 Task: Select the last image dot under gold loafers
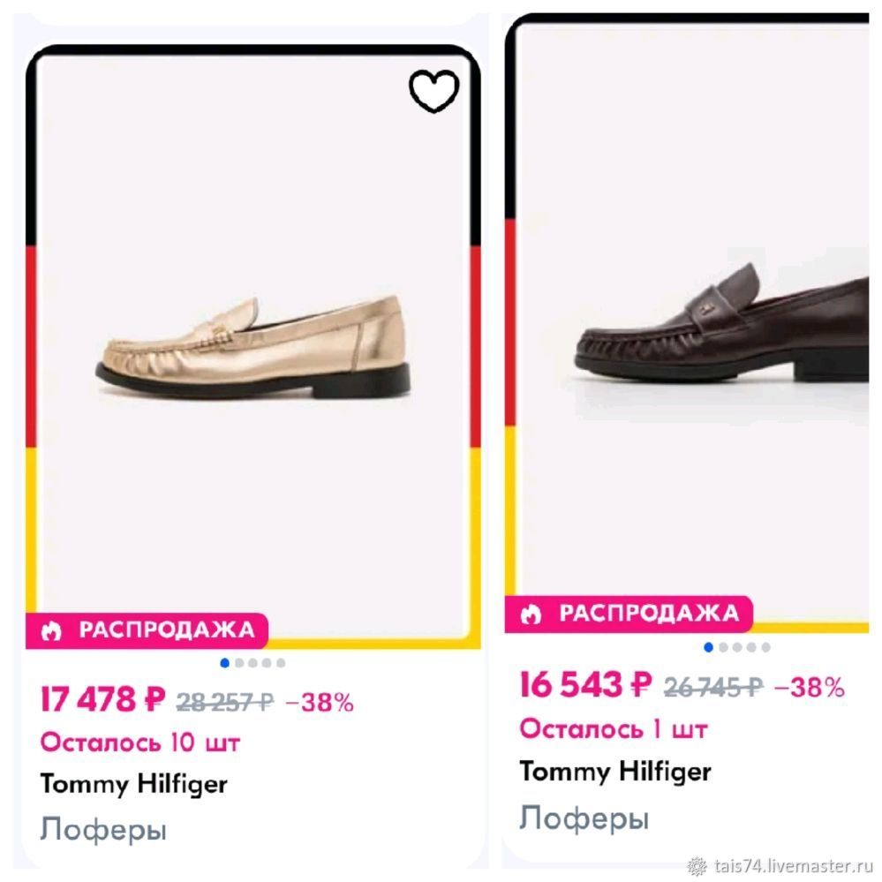point(281,663)
